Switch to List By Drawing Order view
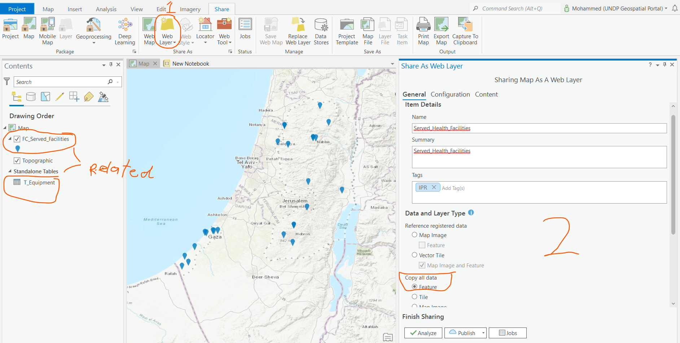Image resolution: width=680 pixels, height=343 pixels. [17, 97]
